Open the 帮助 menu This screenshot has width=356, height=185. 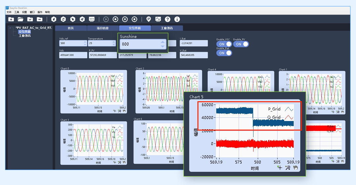click(47, 12)
